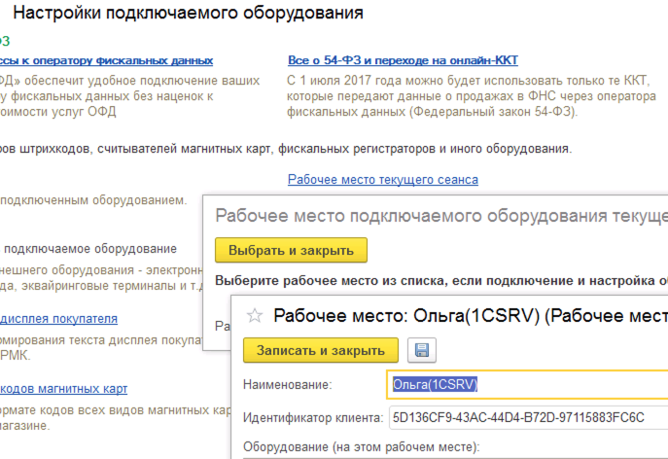
Task: Click the Идентификатор клиента field
Action: pyautogui.click(x=525, y=418)
